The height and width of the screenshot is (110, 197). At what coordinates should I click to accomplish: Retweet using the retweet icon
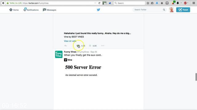pos(78,46)
